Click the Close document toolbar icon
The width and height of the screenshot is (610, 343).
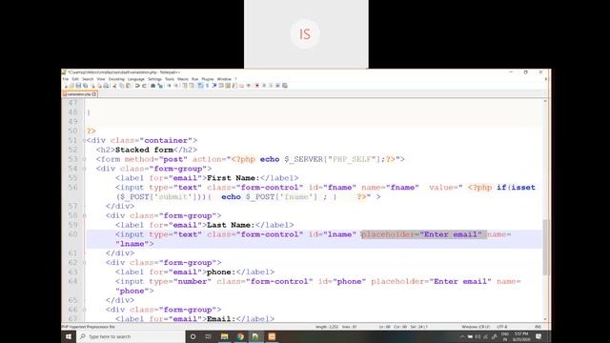[93, 86]
